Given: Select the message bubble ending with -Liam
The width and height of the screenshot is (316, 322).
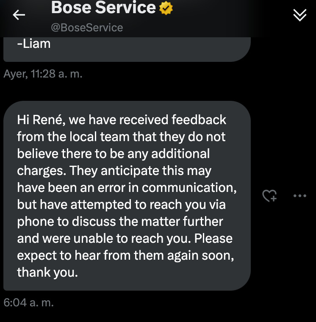Looking at the screenshot, I should coord(127,49).
